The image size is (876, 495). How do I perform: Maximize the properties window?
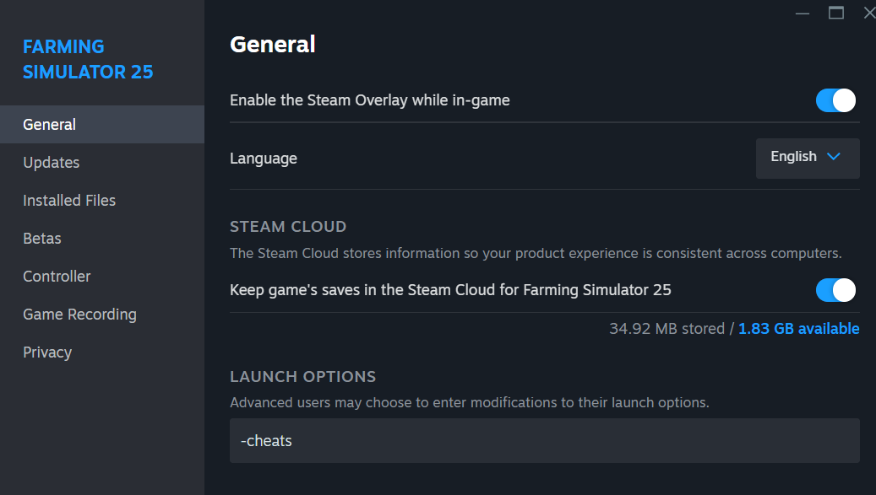[835, 13]
